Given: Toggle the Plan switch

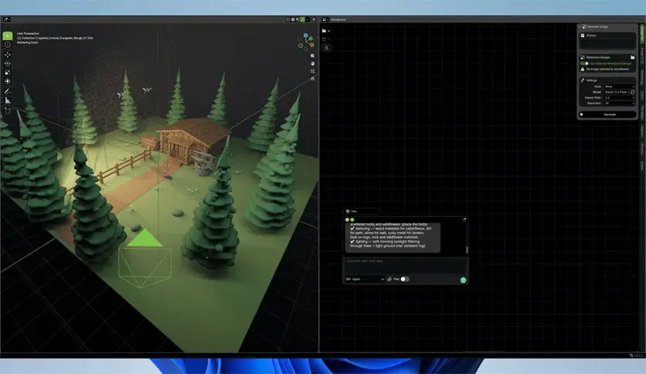Looking at the screenshot, I should 405,279.
